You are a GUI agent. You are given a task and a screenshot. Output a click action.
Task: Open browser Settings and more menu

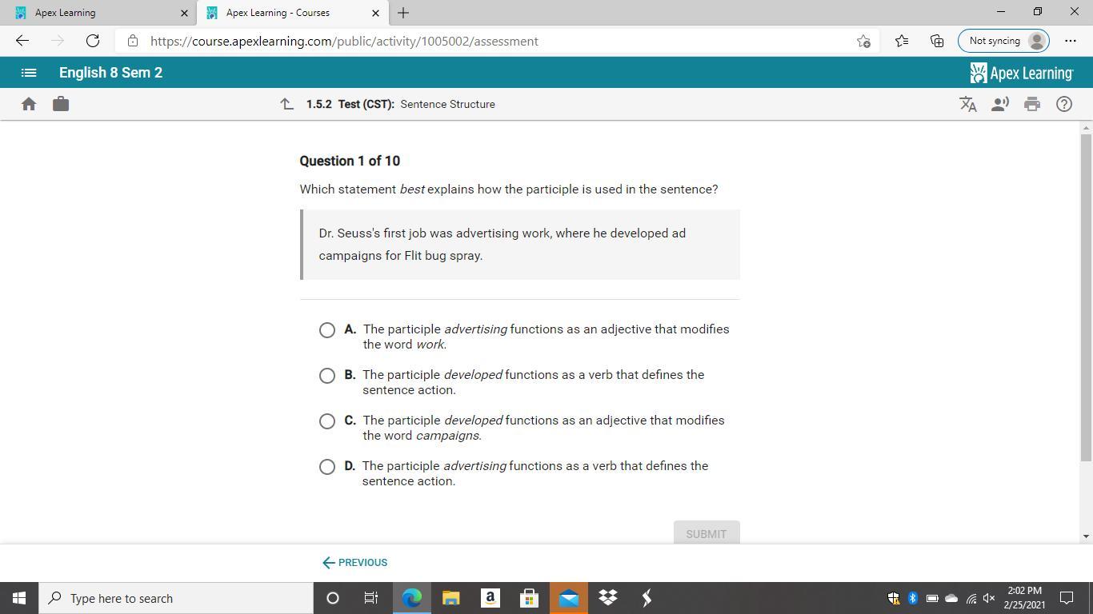click(x=1071, y=41)
